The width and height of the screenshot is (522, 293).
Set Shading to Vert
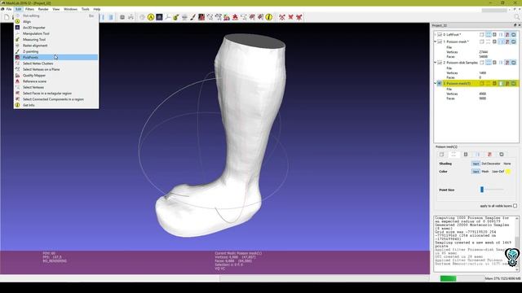pyautogui.click(x=476, y=164)
